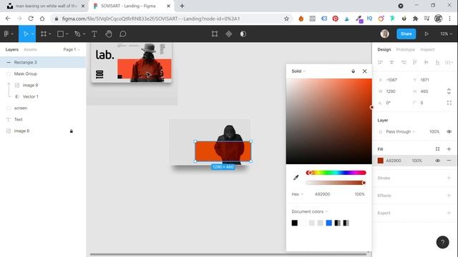The image size is (458, 257).
Task: Click the Edit object icon in toolbar
Action: [215, 34]
